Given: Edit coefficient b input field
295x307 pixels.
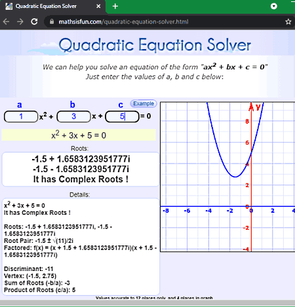Looking at the screenshot, I should pyautogui.click(x=73, y=117).
